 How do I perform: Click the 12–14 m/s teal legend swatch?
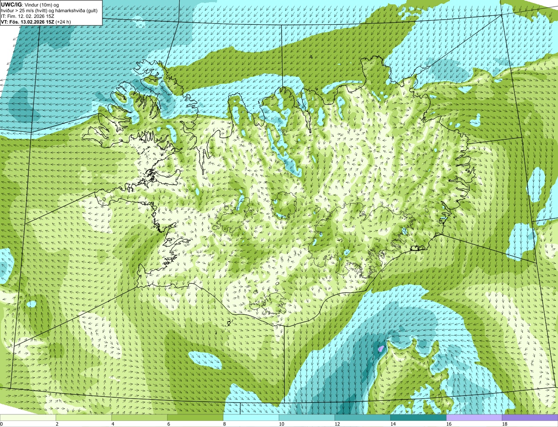(363, 417)
